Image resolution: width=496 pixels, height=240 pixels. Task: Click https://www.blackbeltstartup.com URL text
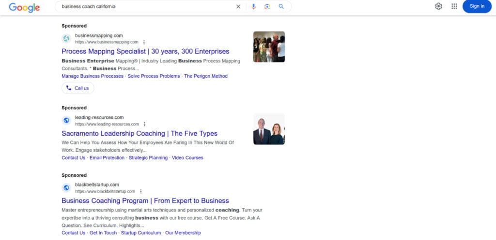tap(105, 191)
